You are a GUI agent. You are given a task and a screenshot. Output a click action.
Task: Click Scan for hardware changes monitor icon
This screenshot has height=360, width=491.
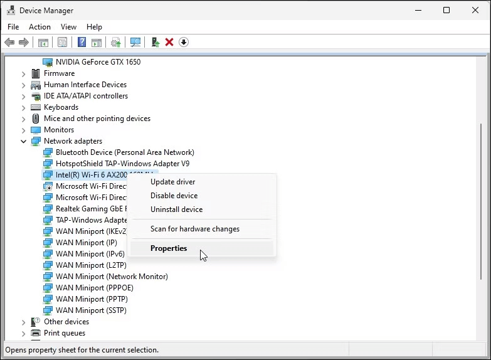(x=135, y=42)
